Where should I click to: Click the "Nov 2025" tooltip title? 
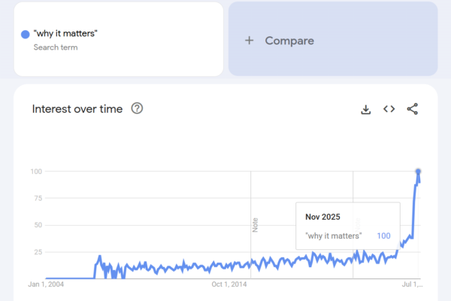(x=322, y=217)
